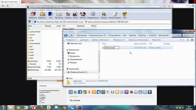Screen dimensions: 196x110
Task: Open the Explorer address bar history dropdown
Action: pyautogui.click(x=177, y=35)
